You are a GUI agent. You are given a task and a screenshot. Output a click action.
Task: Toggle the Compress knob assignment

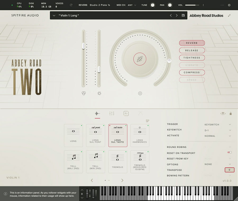(x=192, y=73)
